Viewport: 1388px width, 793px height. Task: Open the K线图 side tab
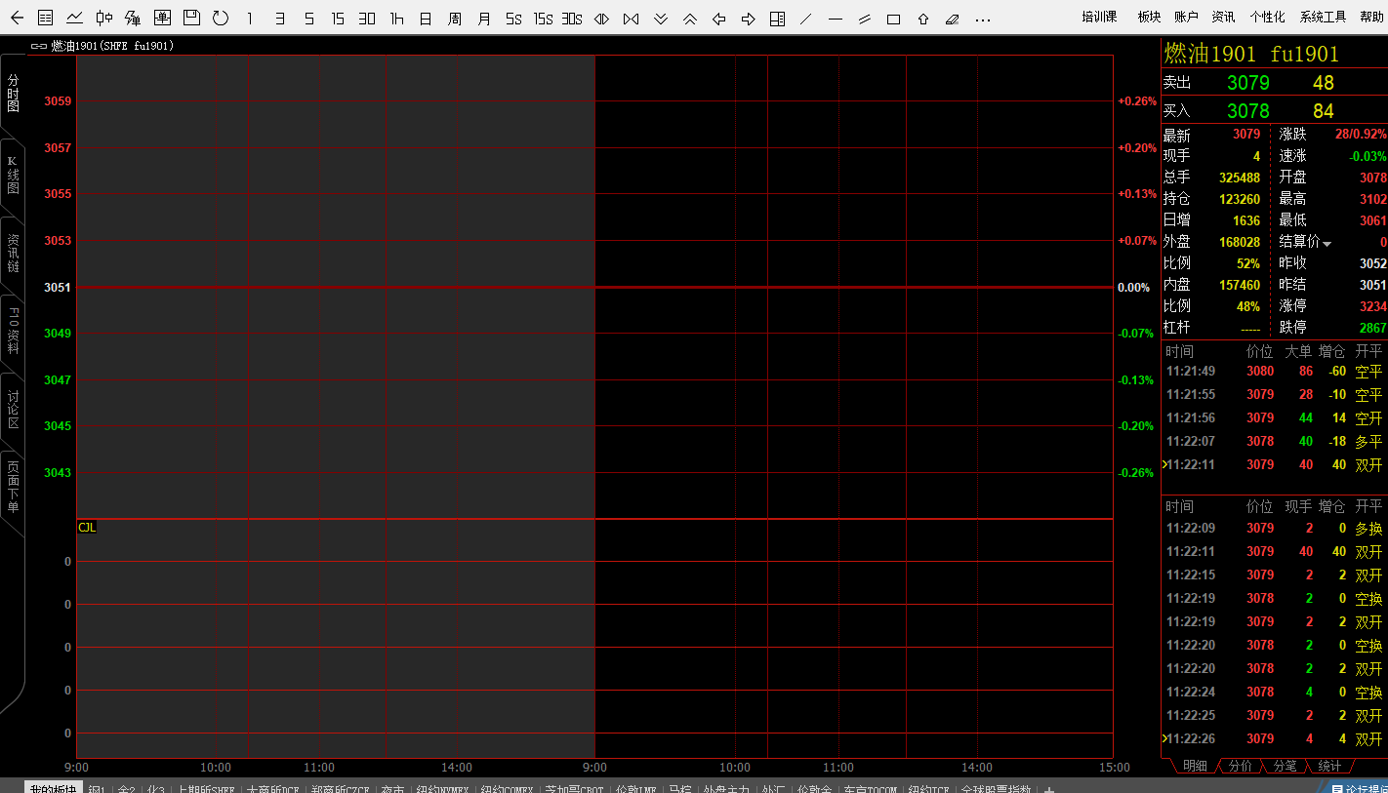point(13,176)
